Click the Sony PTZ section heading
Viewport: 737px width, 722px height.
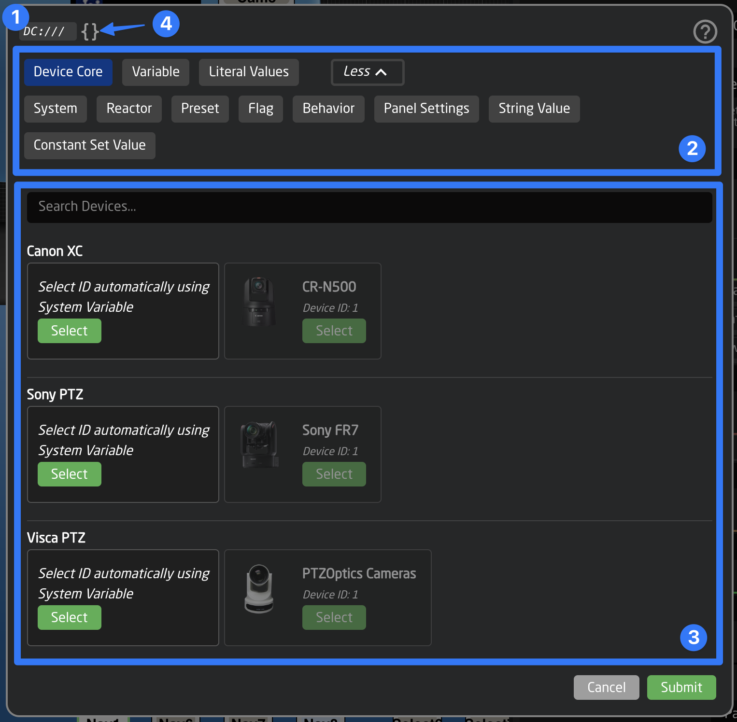pyautogui.click(x=55, y=394)
